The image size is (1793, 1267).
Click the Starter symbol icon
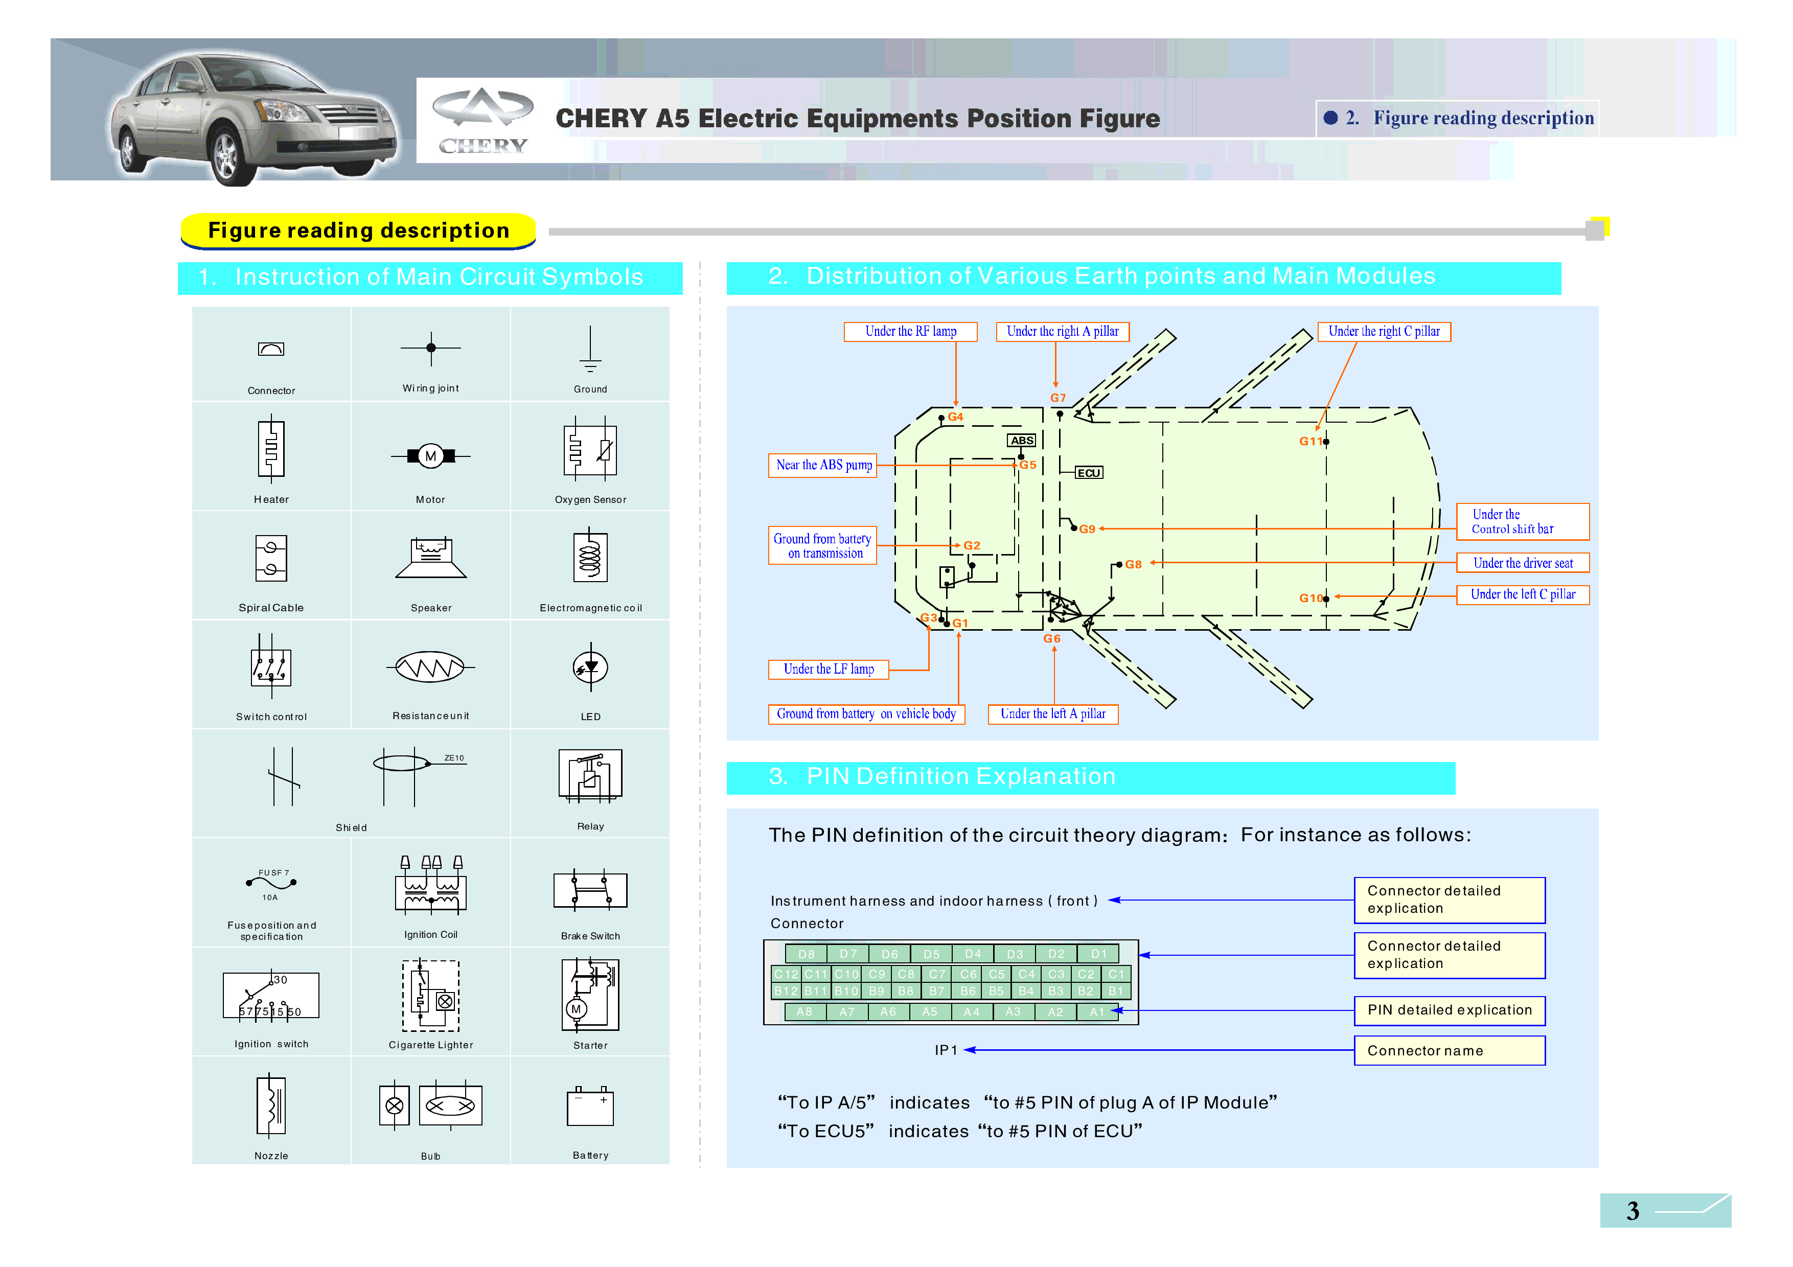[590, 995]
